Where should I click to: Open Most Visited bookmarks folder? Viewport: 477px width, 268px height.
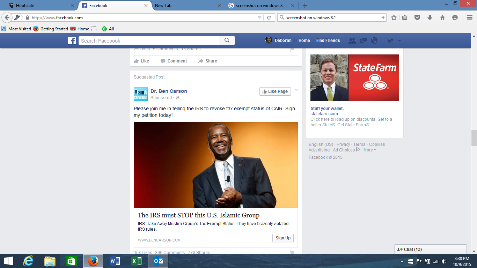click(16, 29)
